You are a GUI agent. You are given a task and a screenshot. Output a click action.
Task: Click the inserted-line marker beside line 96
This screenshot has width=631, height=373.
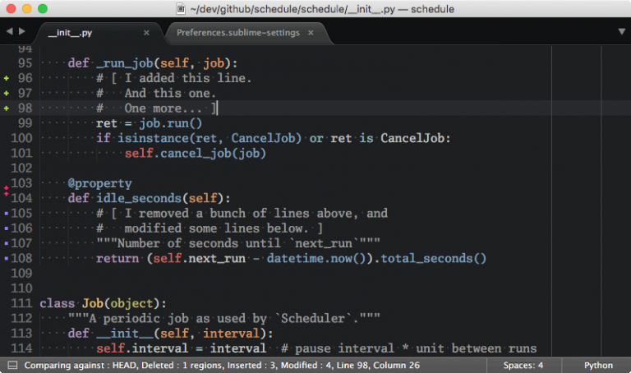click(x=6, y=78)
